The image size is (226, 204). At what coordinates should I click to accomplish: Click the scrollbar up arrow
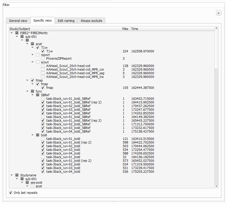[216, 28]
